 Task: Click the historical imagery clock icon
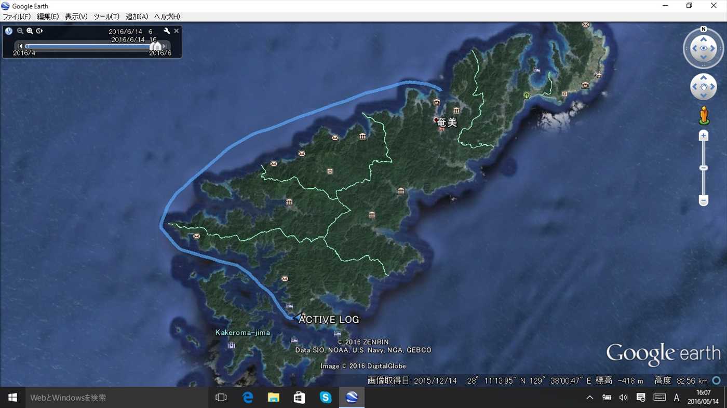coord(9,31)
